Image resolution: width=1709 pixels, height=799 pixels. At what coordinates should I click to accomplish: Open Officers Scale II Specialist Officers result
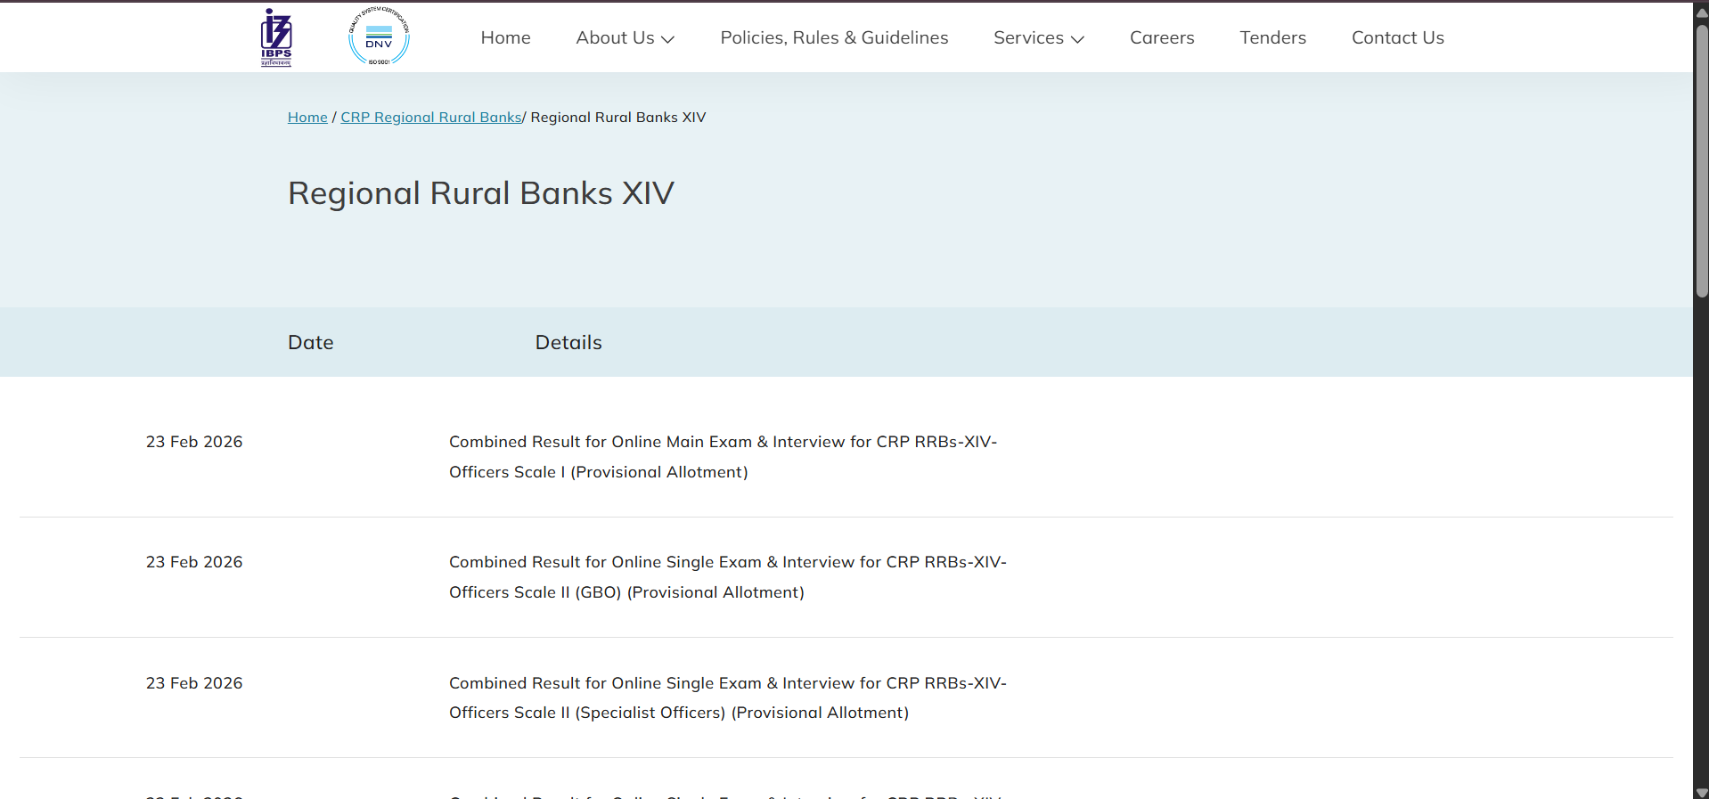point(727,697)
